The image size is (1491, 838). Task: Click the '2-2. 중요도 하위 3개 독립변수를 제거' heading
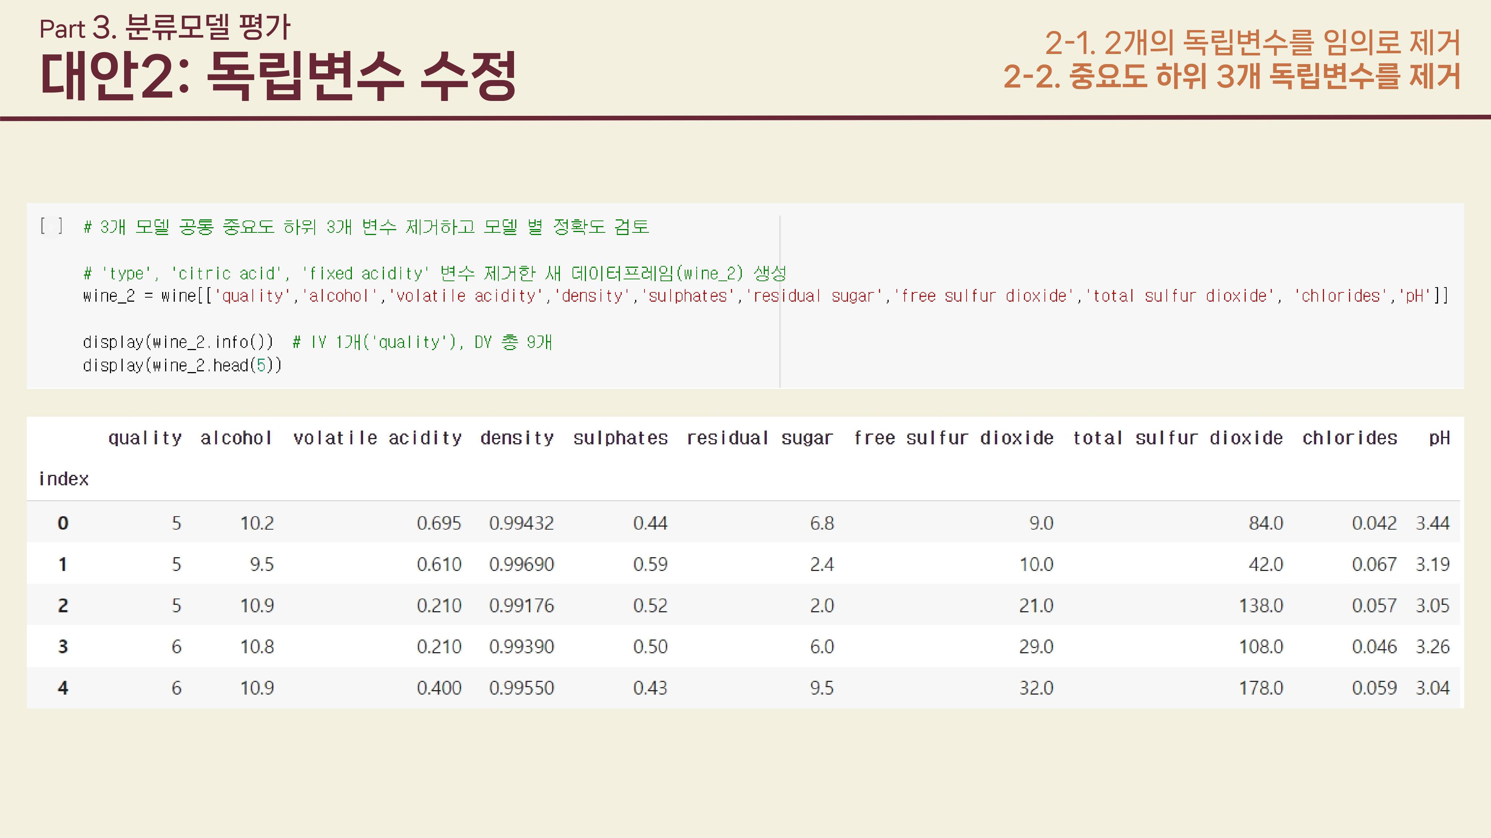coord(1232,76)
